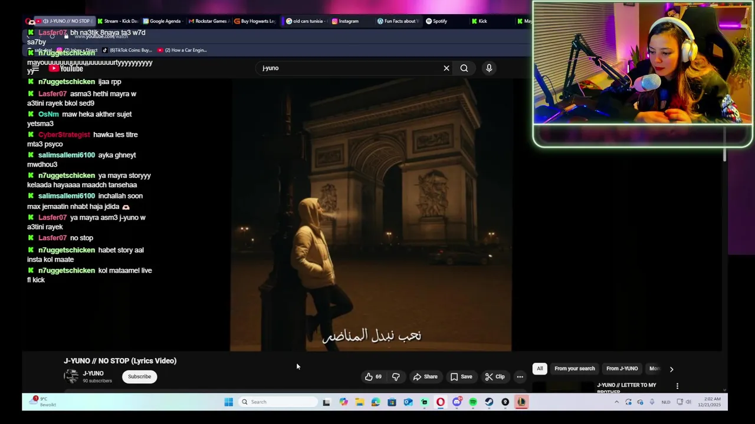Switch to Buy Hogwarts Legacy tab
The width and height of the screenshot is (755, 424).
[254, 21]
